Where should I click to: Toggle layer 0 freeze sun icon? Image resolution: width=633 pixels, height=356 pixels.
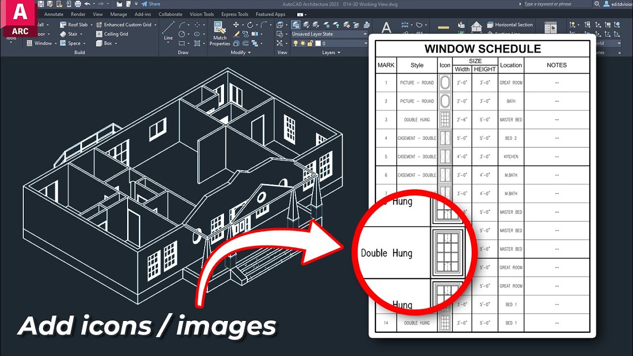pos(303,44)
